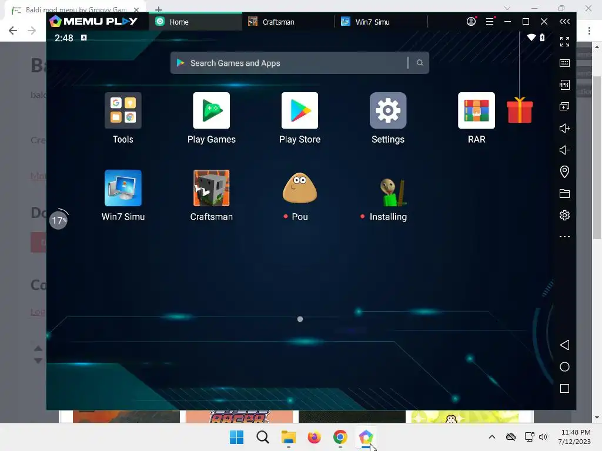Open MEmu sidebar settings gear
Screen dimensions: 602x451
pos(564,215)
